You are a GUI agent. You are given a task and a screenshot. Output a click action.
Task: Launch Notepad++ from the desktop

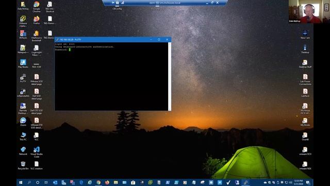tap(23, 49)
